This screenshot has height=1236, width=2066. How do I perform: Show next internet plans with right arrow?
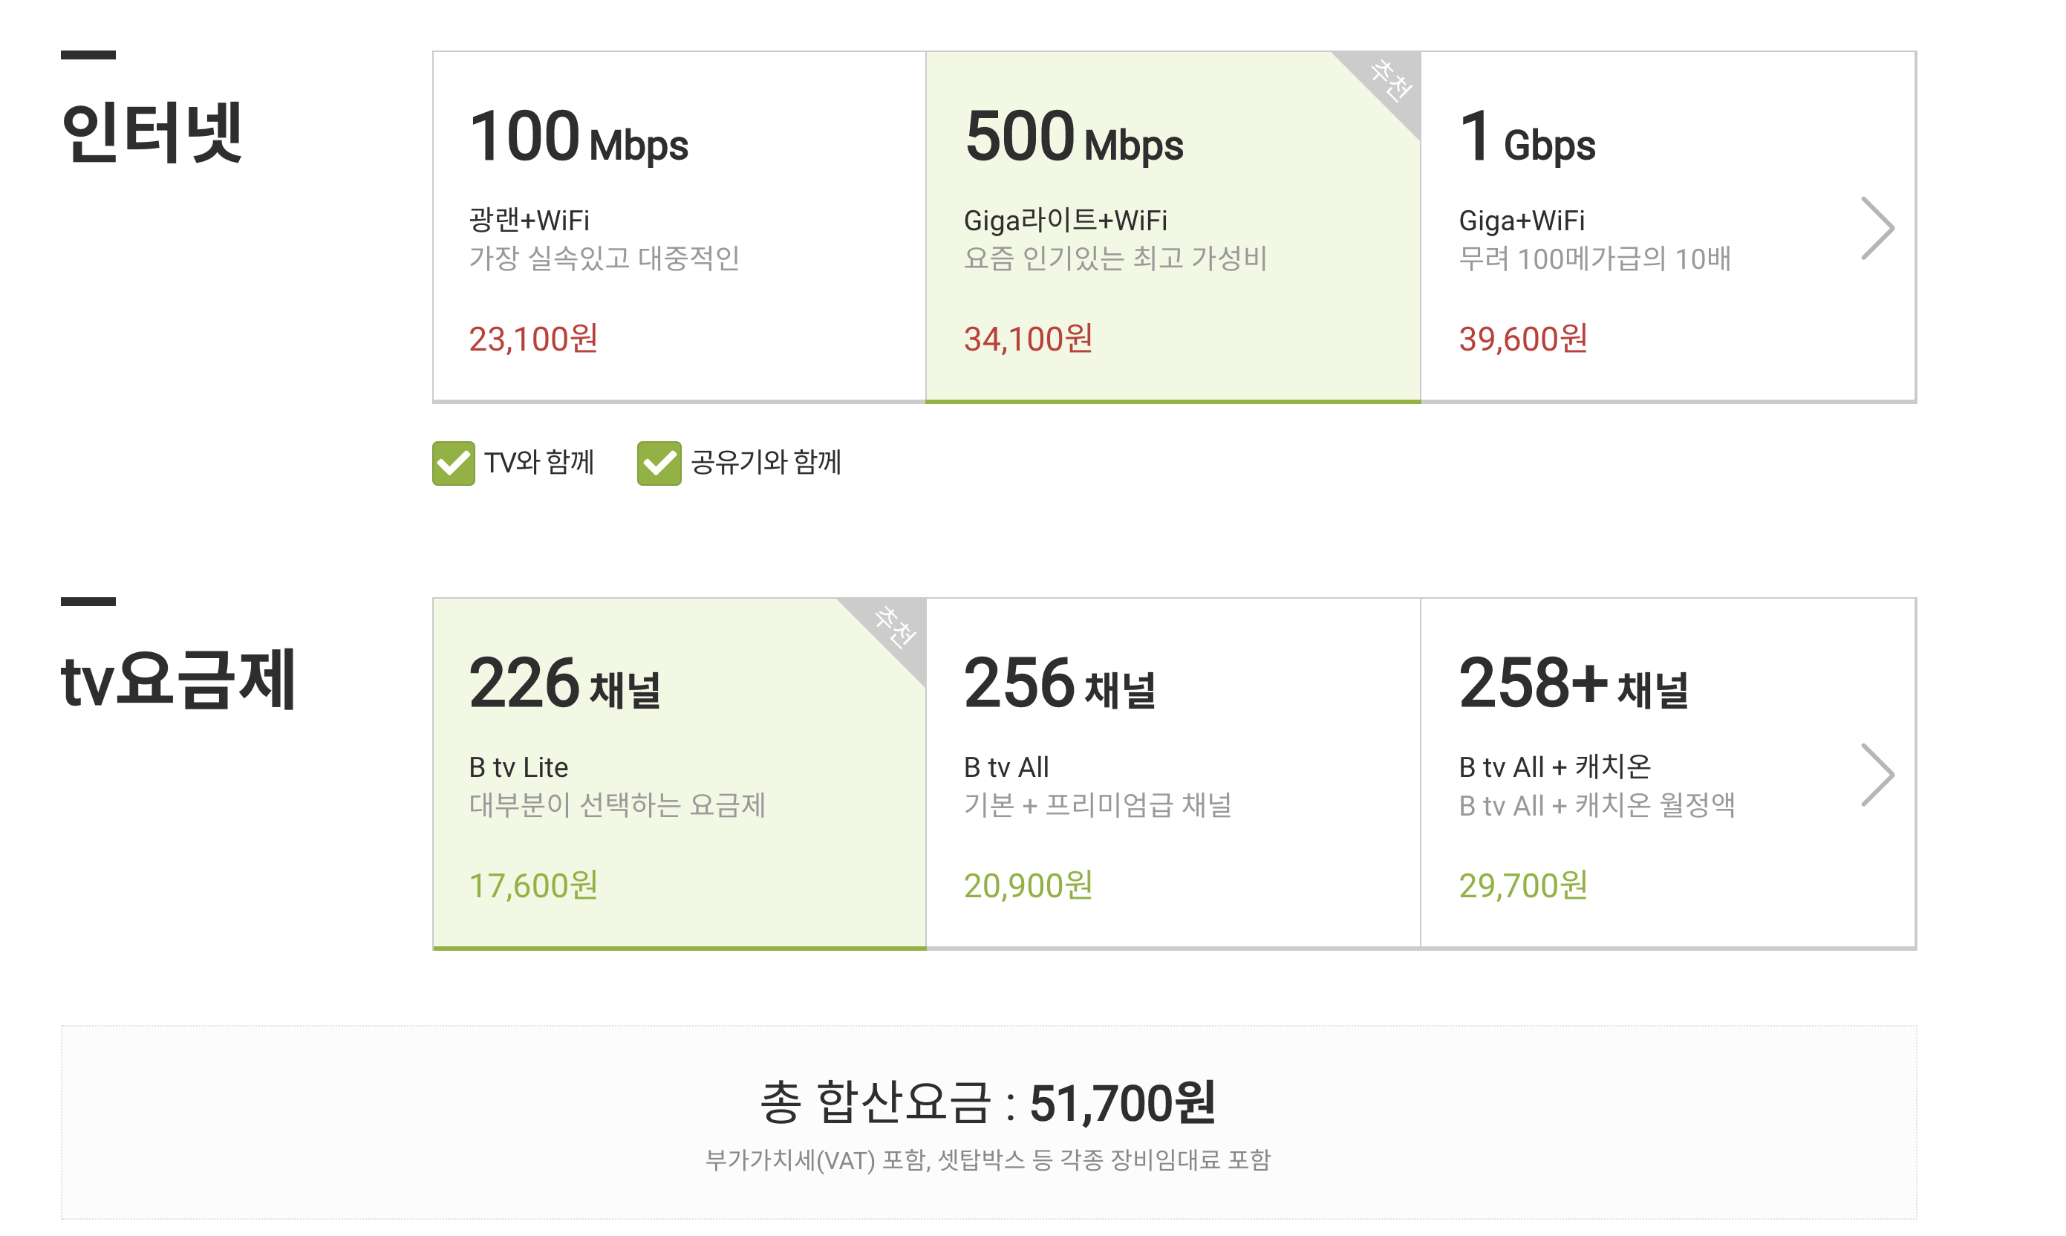(1877, 228)
